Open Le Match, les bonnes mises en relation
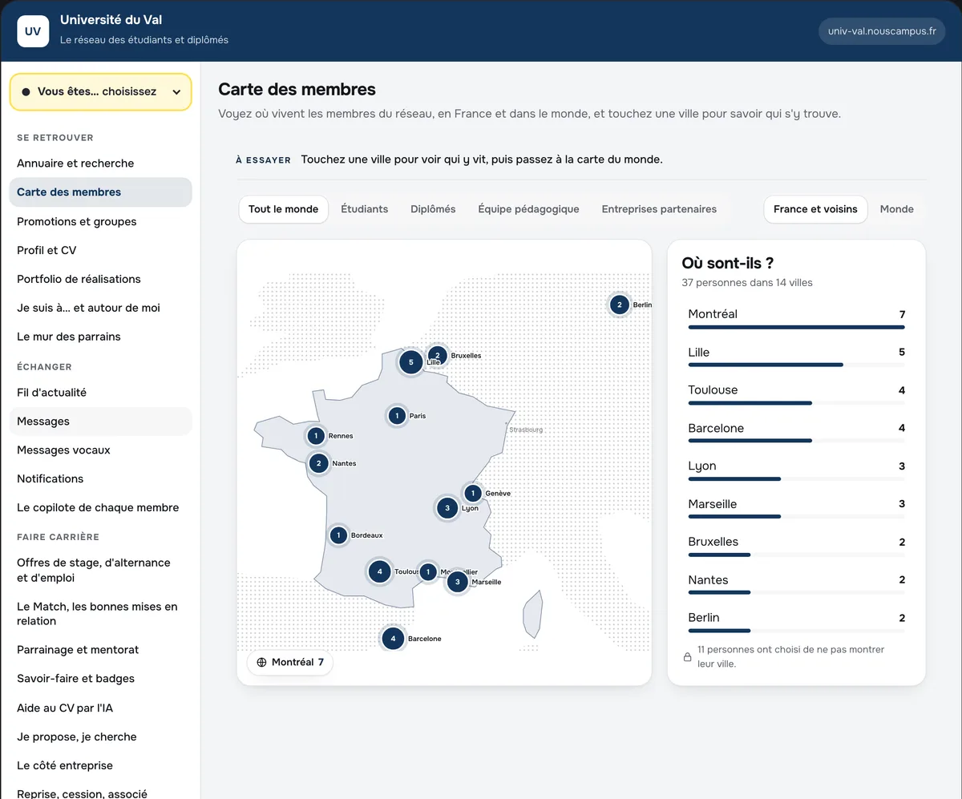Image resolution: width=962 pixels, height=799 pixels. tap(100, 614)
